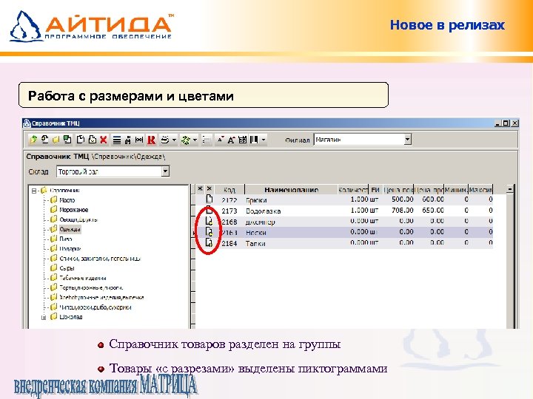The image size is (533, 399).
Task: Select the Табачные изделия folder
Action: pos(83,278)
